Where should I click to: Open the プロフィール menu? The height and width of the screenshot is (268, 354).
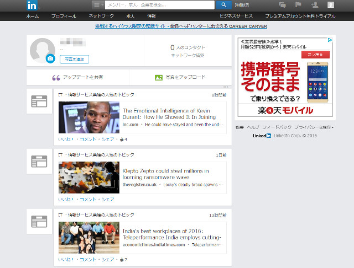coord(64,16)
